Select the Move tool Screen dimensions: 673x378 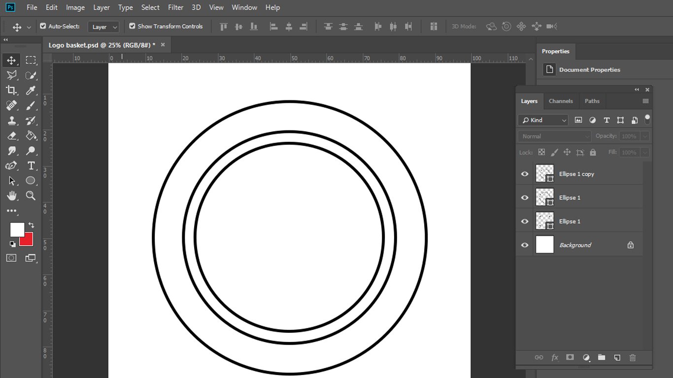point(11,60)
